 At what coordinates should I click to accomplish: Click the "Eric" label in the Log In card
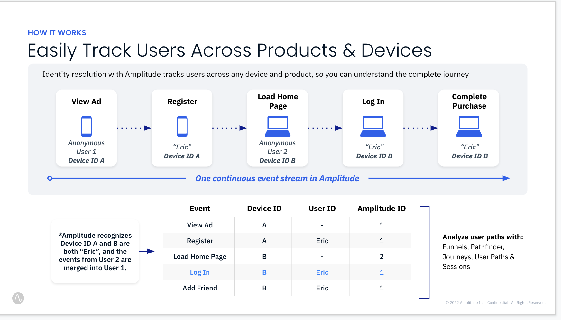[x=374, y=147]
